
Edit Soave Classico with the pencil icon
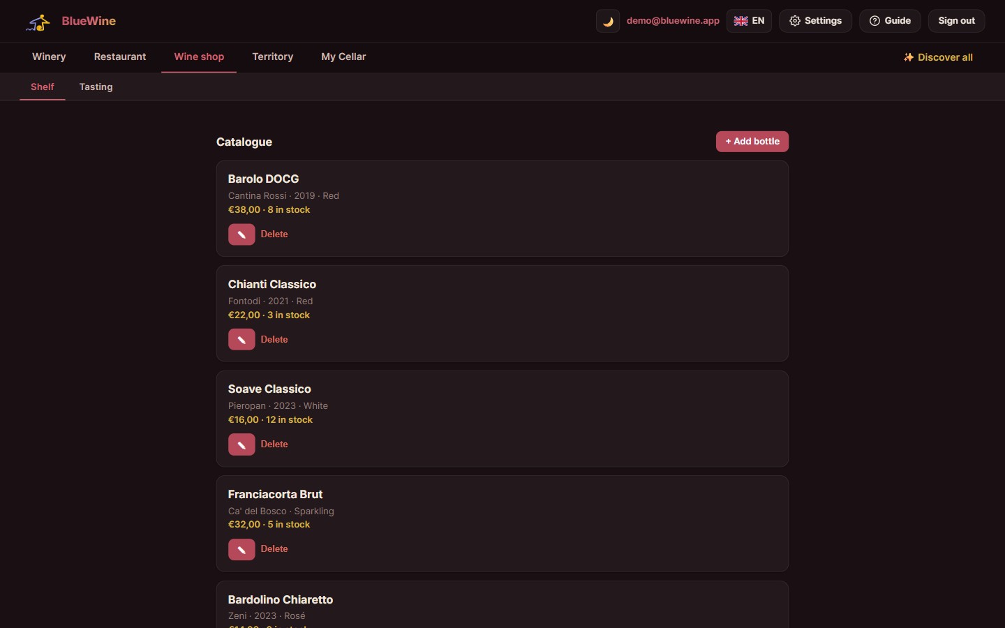[241, 444]
